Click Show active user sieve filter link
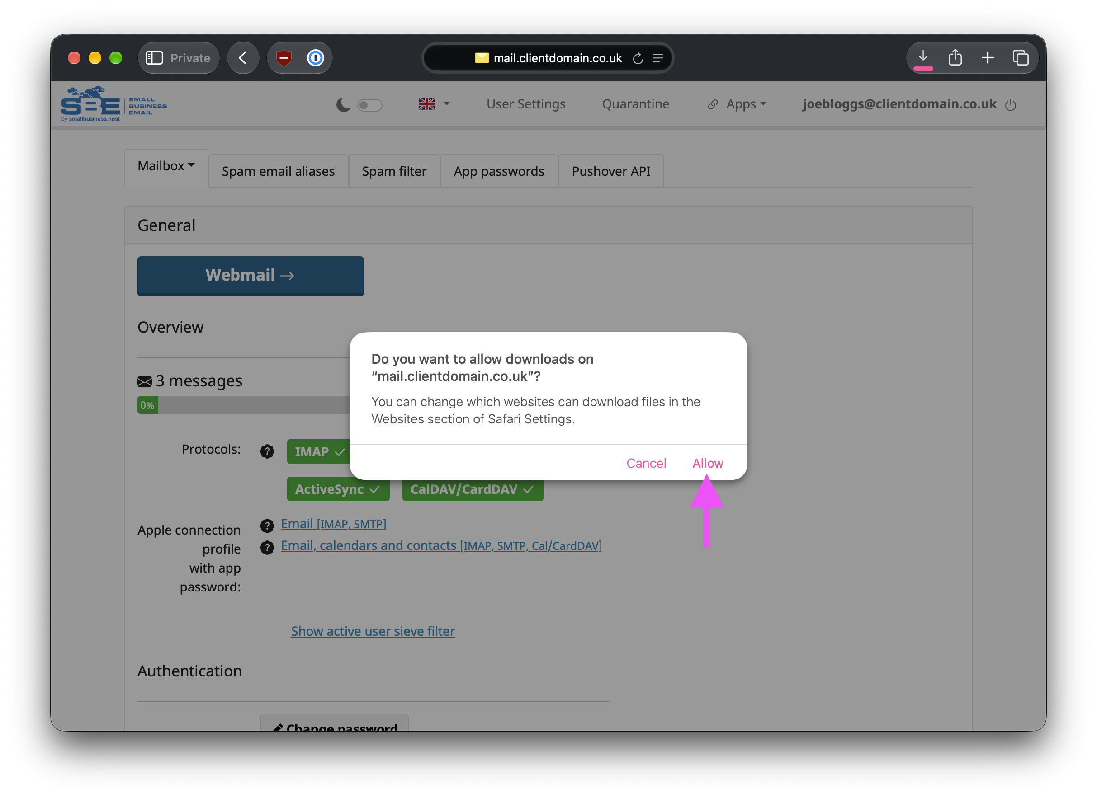This screenshot has width=1097, height=798. coord(373,631)
